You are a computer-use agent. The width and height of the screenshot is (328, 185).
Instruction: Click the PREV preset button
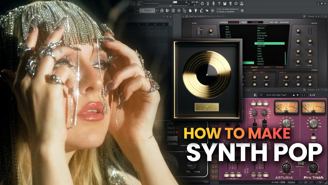coord(272,22)
